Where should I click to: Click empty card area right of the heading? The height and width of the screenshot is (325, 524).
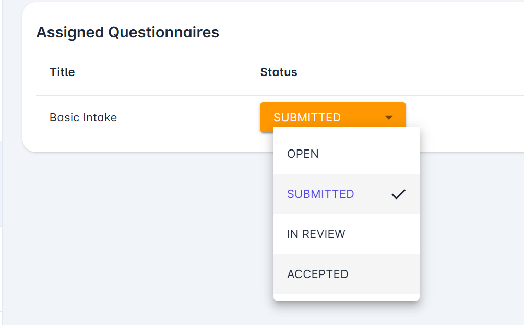coord(365,32)
